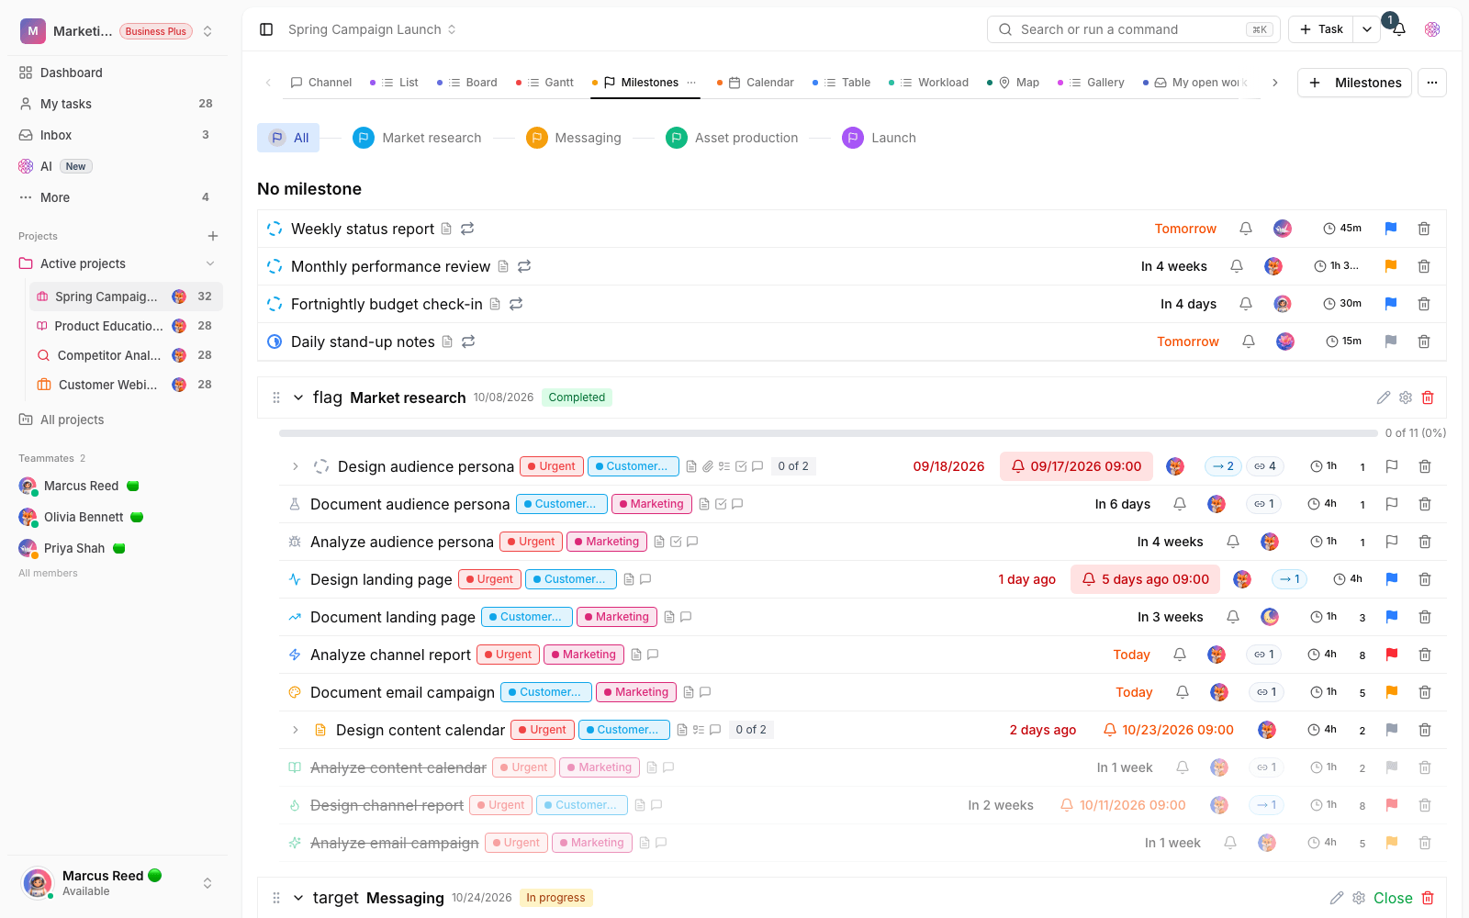Screen dimensions: 1469x918
Task: Click the Market research progress bar
Action: 829,433
